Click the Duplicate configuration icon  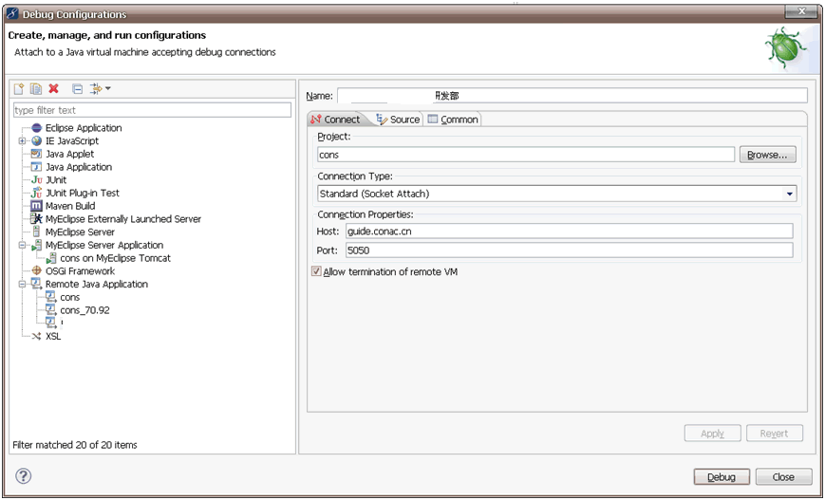pyautogui.click(x=36, y=89)
